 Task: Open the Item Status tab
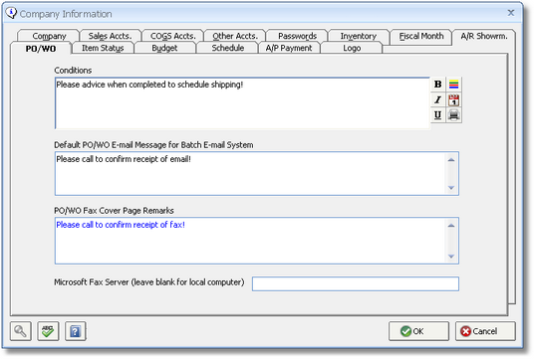(103, 48)
